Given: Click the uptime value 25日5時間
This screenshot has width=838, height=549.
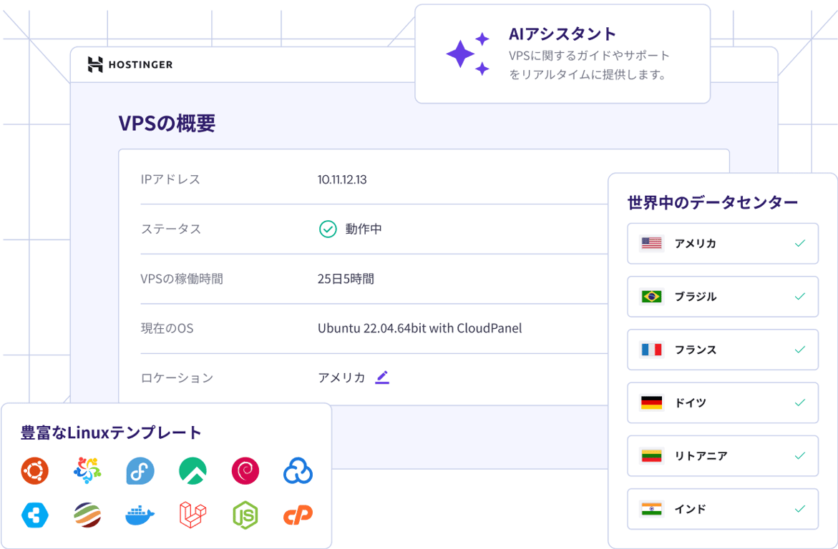Looking at the screenshot, I should click(x=346, y=279).
